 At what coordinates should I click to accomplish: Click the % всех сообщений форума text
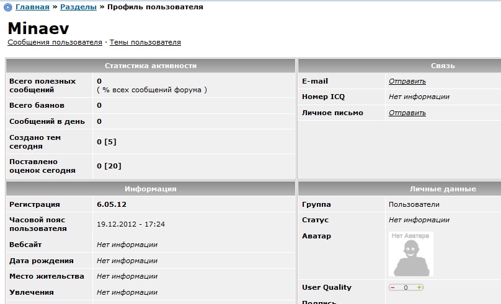[x=152, y=90]
